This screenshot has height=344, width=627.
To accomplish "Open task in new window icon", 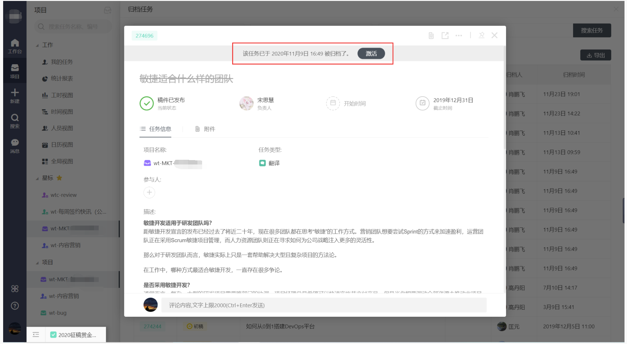I will tap(445, 35).
